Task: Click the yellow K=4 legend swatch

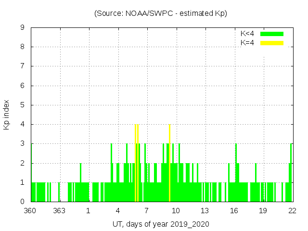Action: coord(272,43)
